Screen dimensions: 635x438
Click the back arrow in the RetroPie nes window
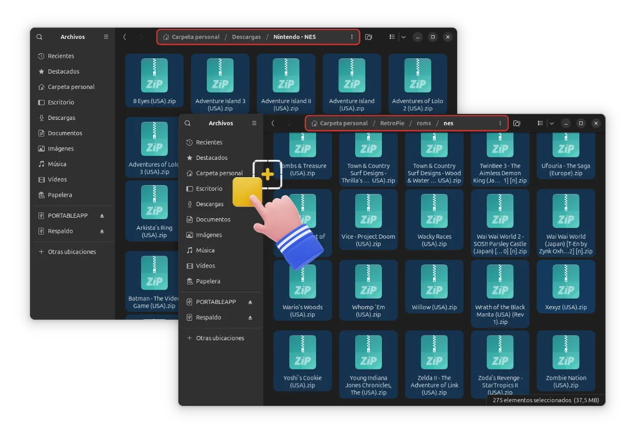(x=273, y=124)
